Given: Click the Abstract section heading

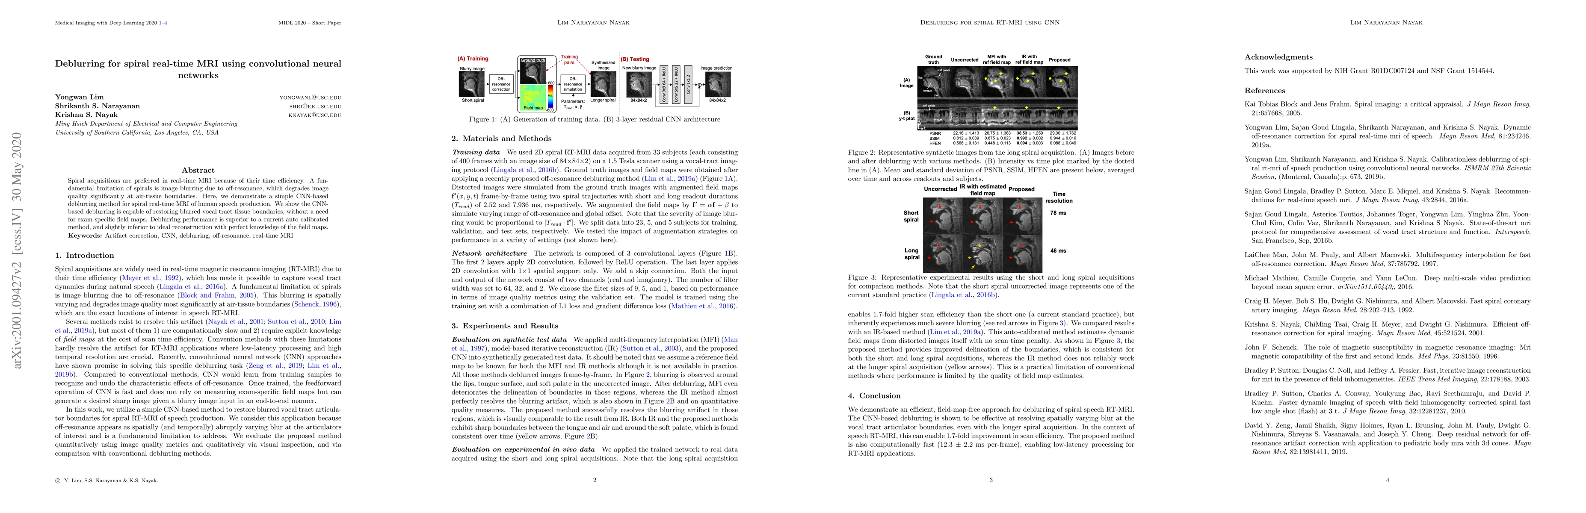Looking at the screenshot, I should pyautogui.click(x=198, y=171).
